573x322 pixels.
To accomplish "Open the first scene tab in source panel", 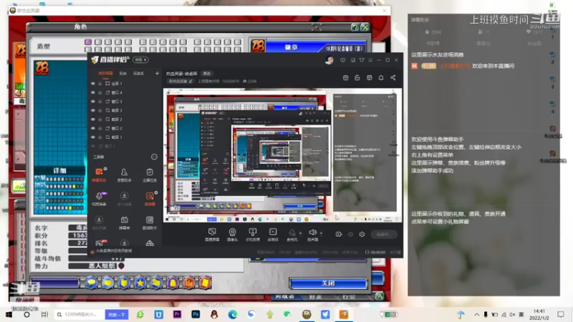I will point(105,74).
